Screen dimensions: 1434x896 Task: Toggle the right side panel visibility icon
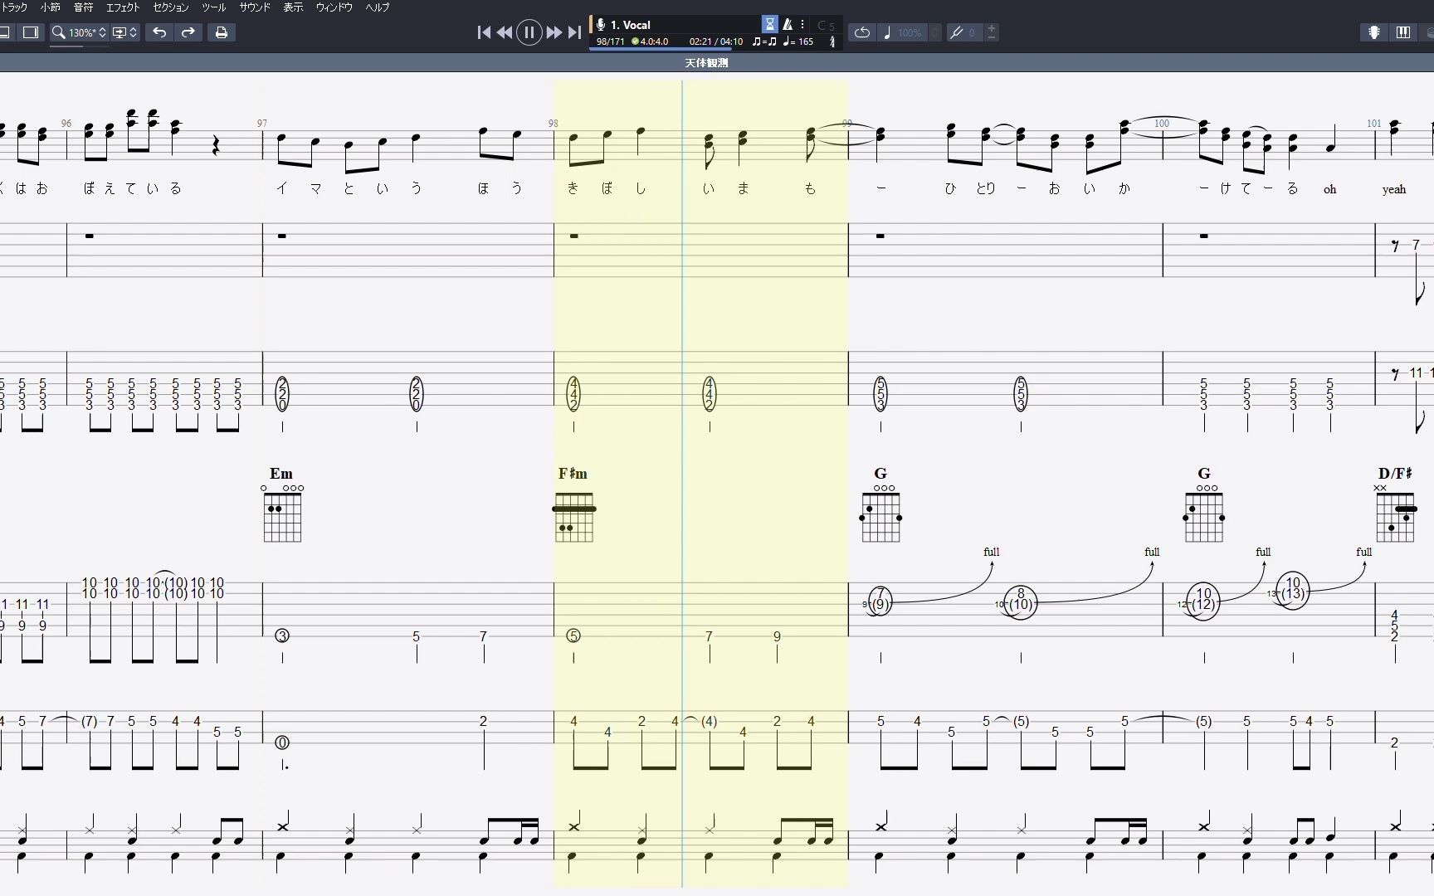pos(31,32)
